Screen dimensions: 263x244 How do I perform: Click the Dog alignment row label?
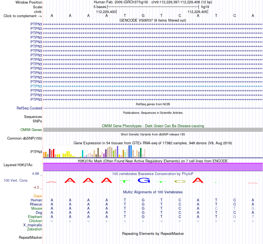coord(39,213)
